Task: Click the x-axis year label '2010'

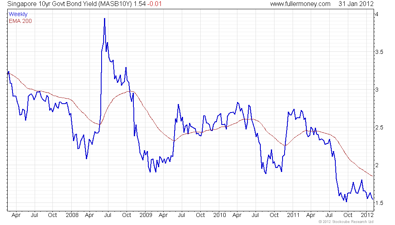Action: point(220,215)
